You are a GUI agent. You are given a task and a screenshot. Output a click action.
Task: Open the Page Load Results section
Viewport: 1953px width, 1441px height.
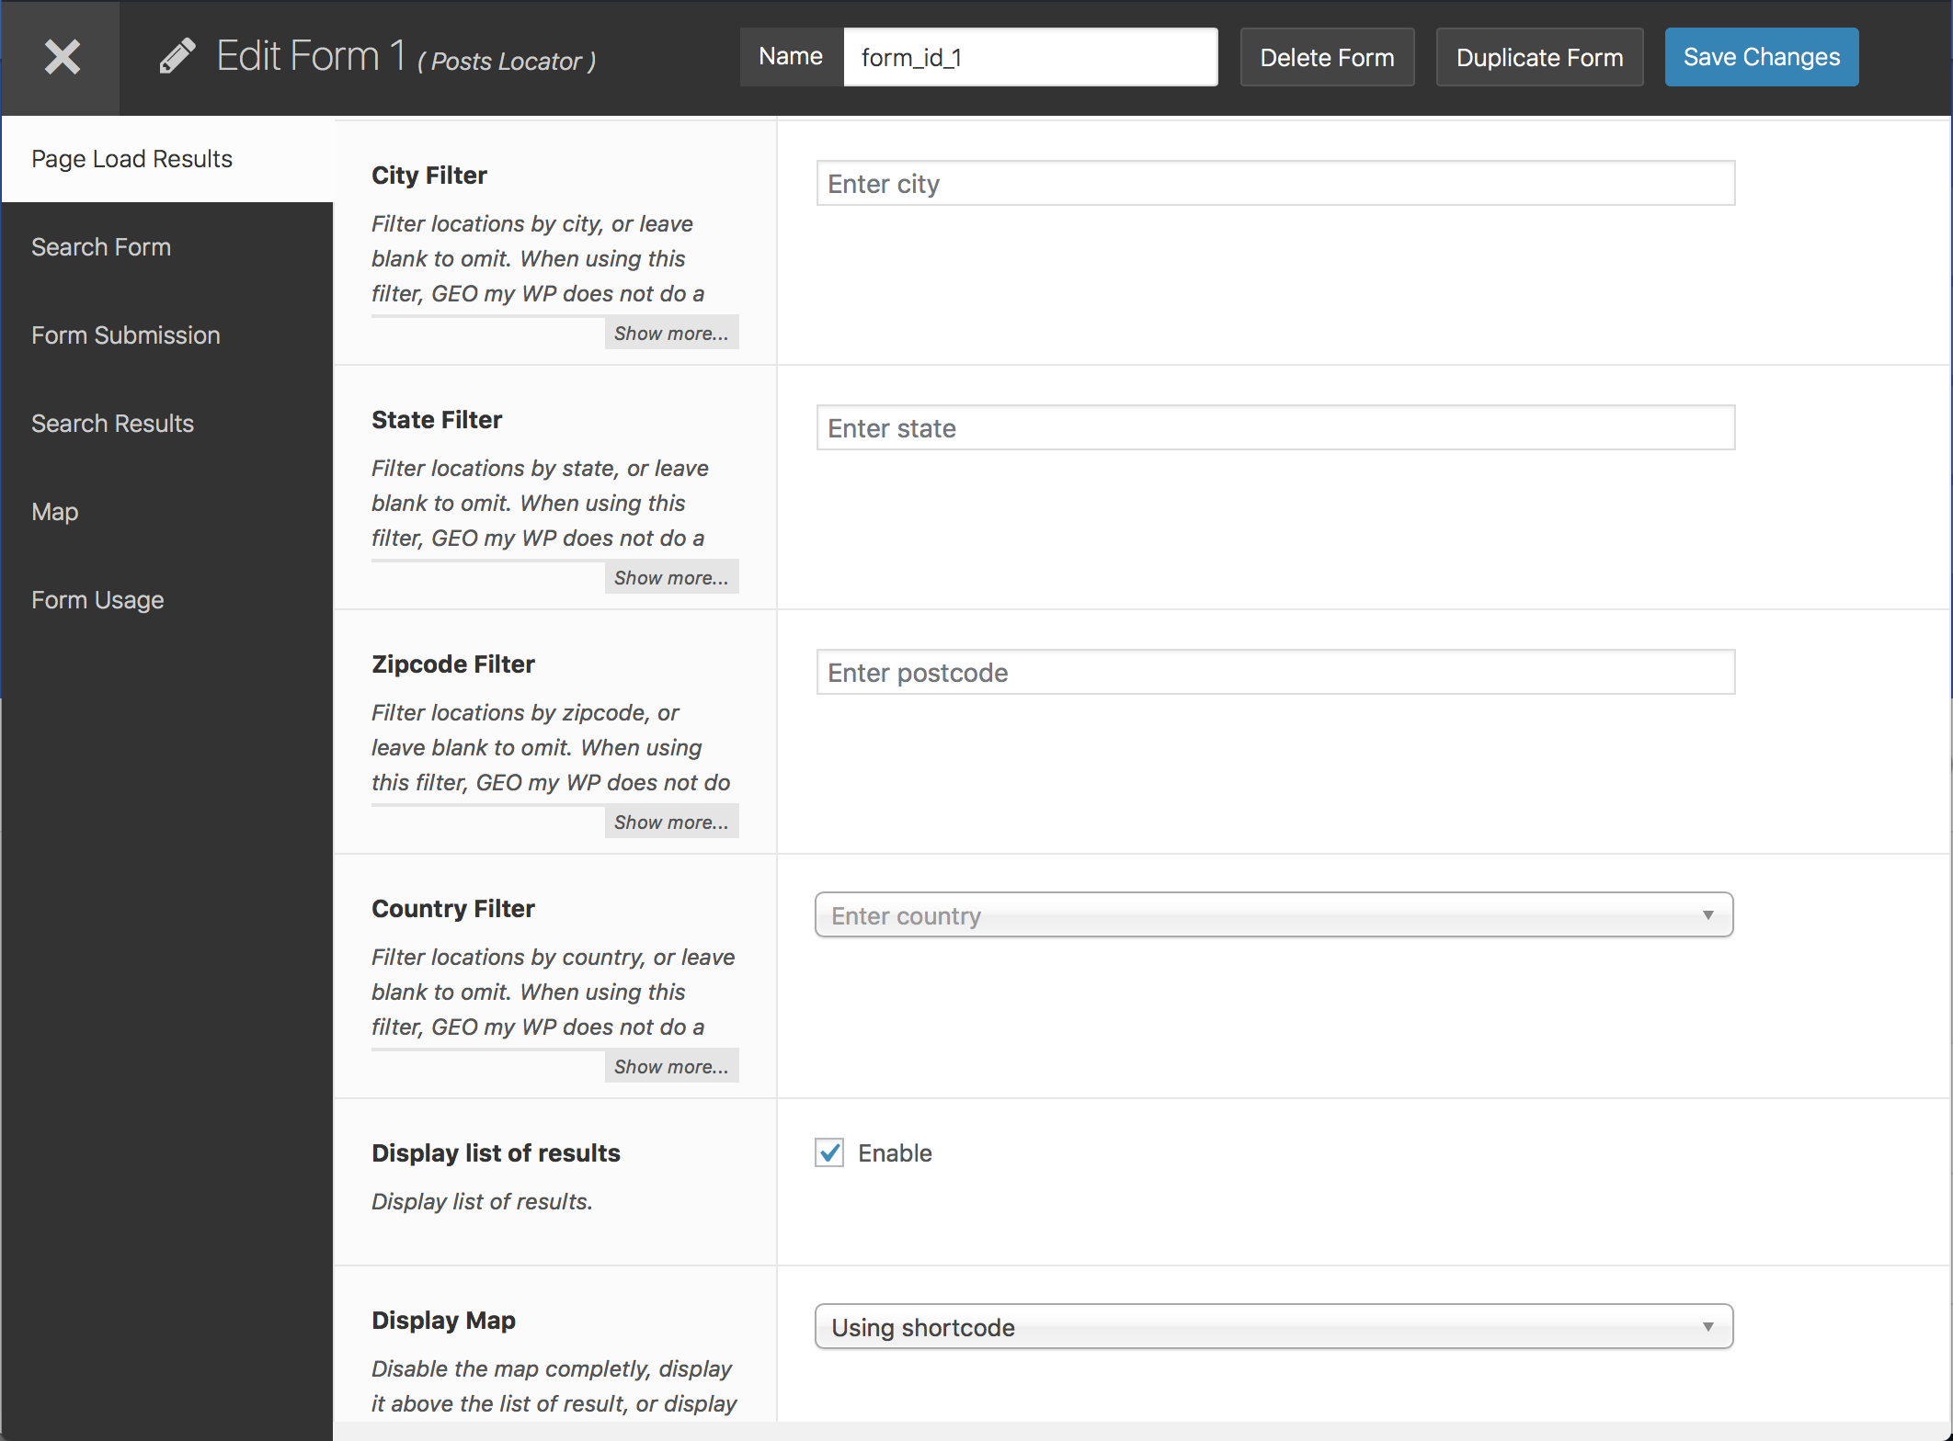[x=131, y=156]
